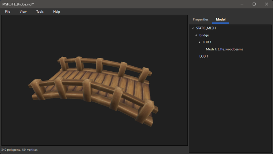Viewport: 273px width, 154px height.
Task: Close the model viewer window
Action: 266,4
